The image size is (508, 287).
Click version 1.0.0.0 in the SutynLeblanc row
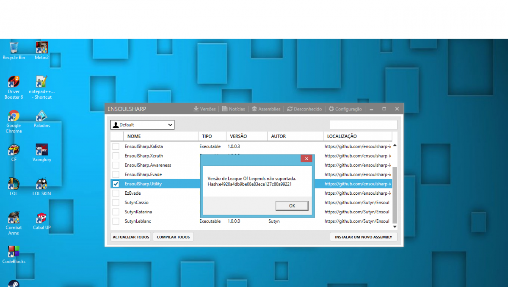[x=234, y=221]
